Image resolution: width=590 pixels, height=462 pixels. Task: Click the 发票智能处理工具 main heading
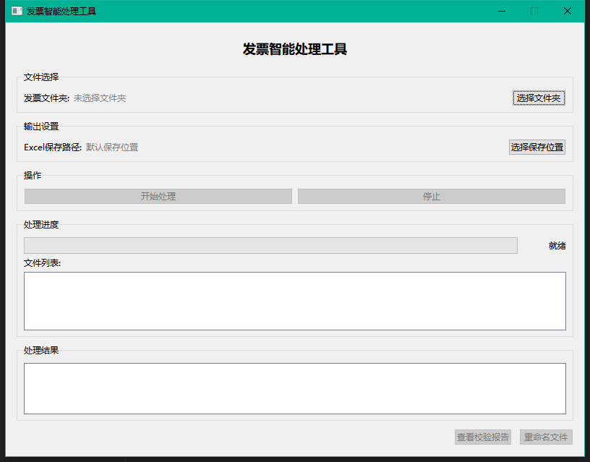click(295, 49)
